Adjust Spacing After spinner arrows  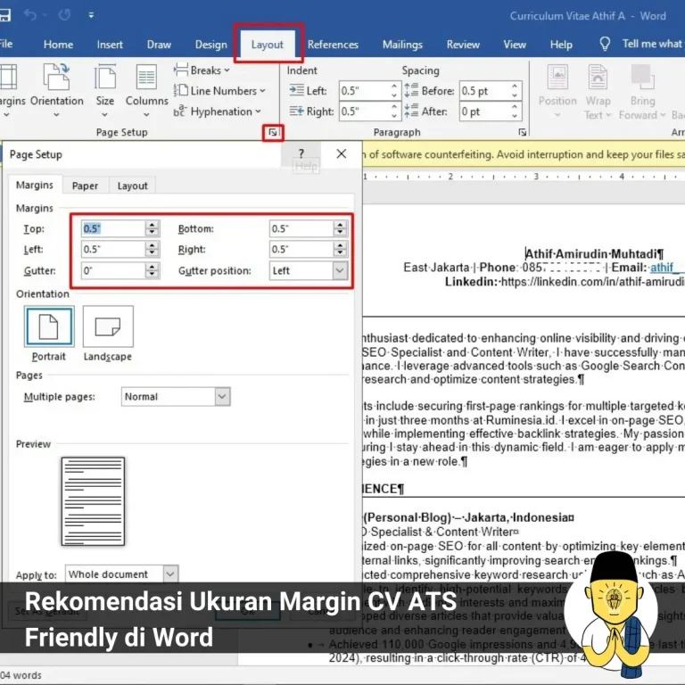[515, 111]
